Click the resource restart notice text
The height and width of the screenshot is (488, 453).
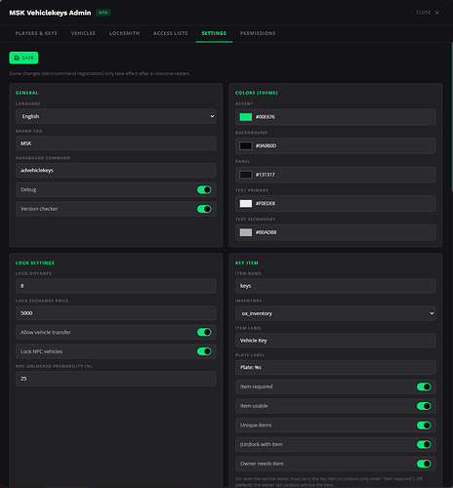tap(100, 73)
